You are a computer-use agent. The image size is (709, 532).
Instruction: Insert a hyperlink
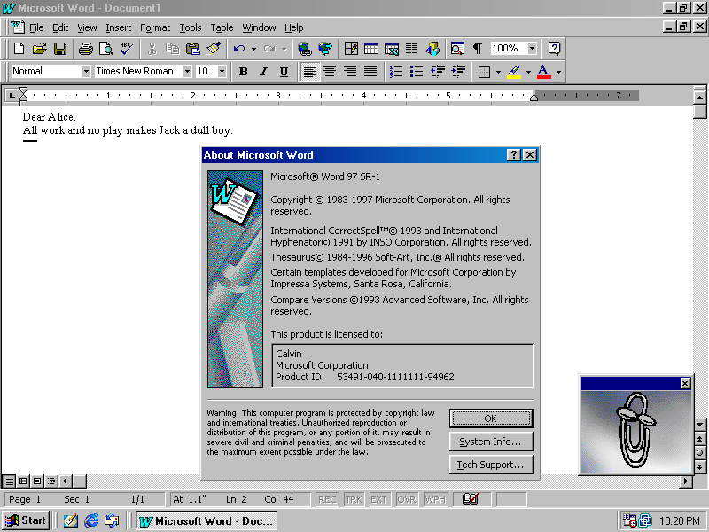pos(305,49)
